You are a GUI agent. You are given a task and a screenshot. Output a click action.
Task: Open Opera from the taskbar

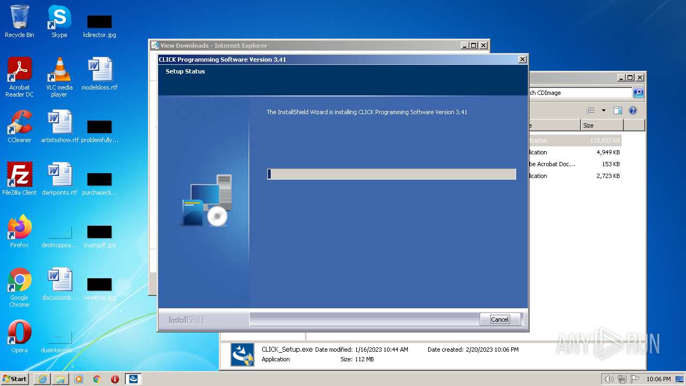(x=115, y=379)
